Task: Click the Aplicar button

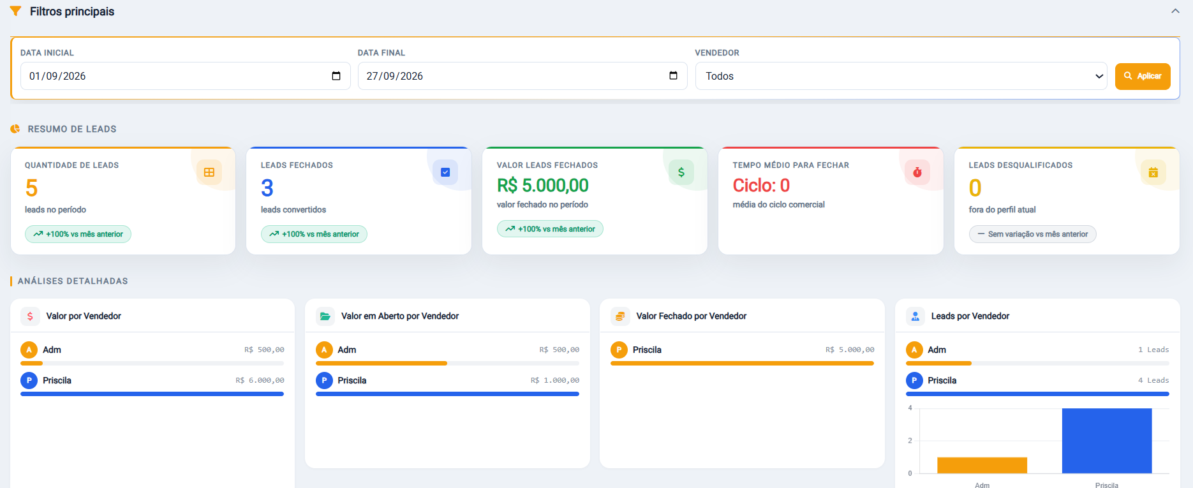Action: [x=1143, y=76]
